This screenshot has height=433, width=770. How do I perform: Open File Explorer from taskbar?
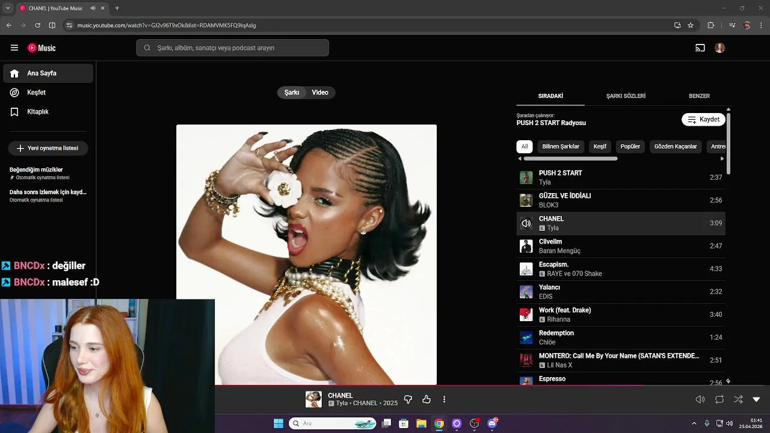(421, 423)
